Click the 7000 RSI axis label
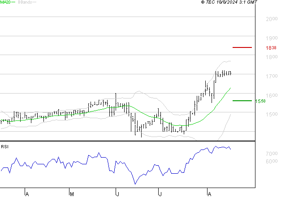Viewport: 281px width, 197px height. click(x=272, y=154)
